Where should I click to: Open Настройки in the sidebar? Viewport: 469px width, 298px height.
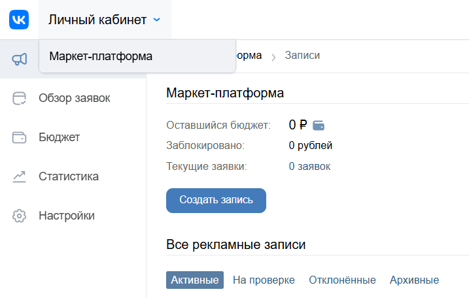[x=66, y=216]
